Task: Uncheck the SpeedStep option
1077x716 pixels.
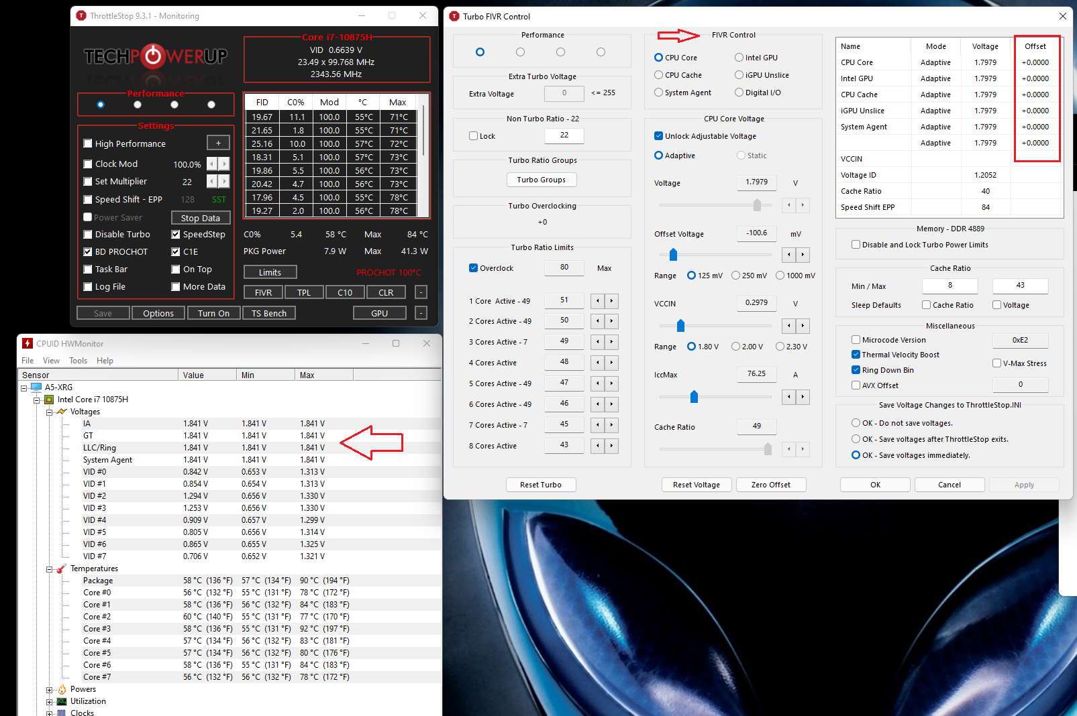Action: 176,234
